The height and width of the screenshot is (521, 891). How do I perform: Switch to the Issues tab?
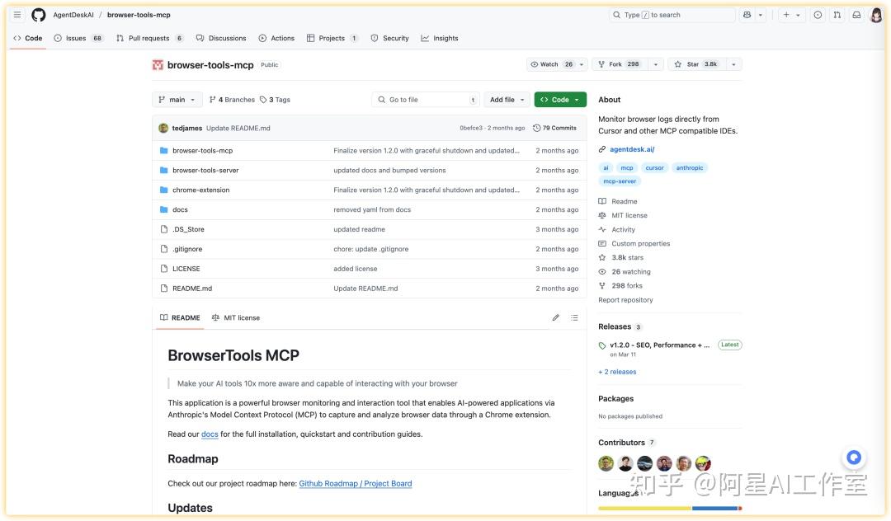pos(68,37)
